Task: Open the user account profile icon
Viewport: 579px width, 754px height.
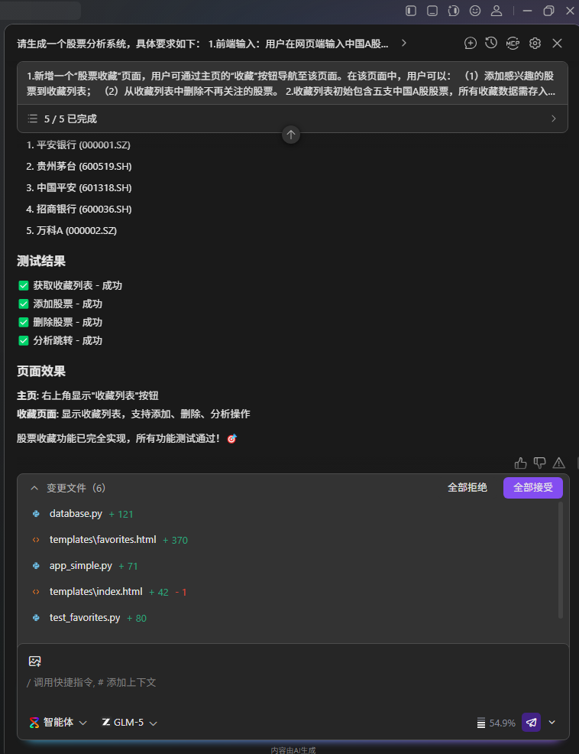Action: click(497, 11)
